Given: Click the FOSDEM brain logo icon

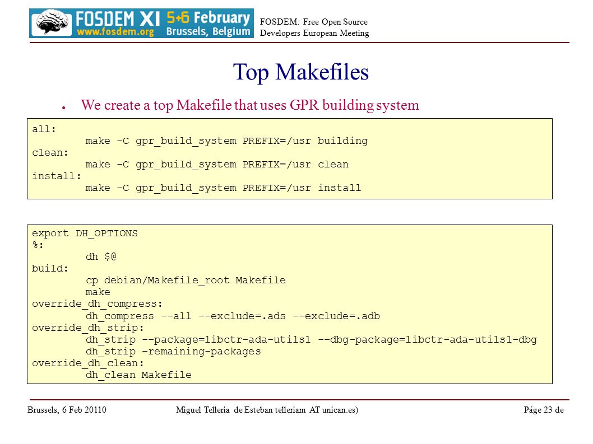Looking at the screenshot, I should point(51,23).
